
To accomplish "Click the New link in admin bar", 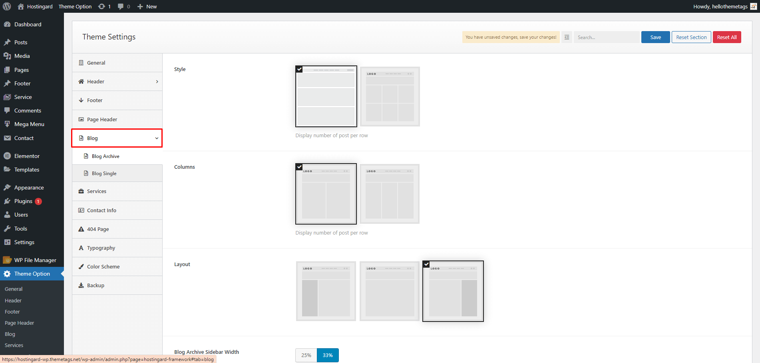I will click(x=151, y=6).
